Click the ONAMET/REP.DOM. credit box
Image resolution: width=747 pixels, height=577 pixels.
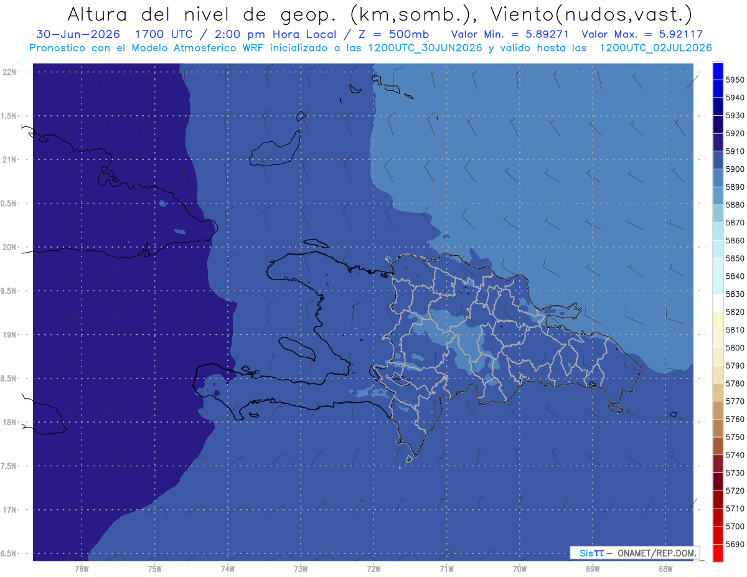(x=634, y=552)
